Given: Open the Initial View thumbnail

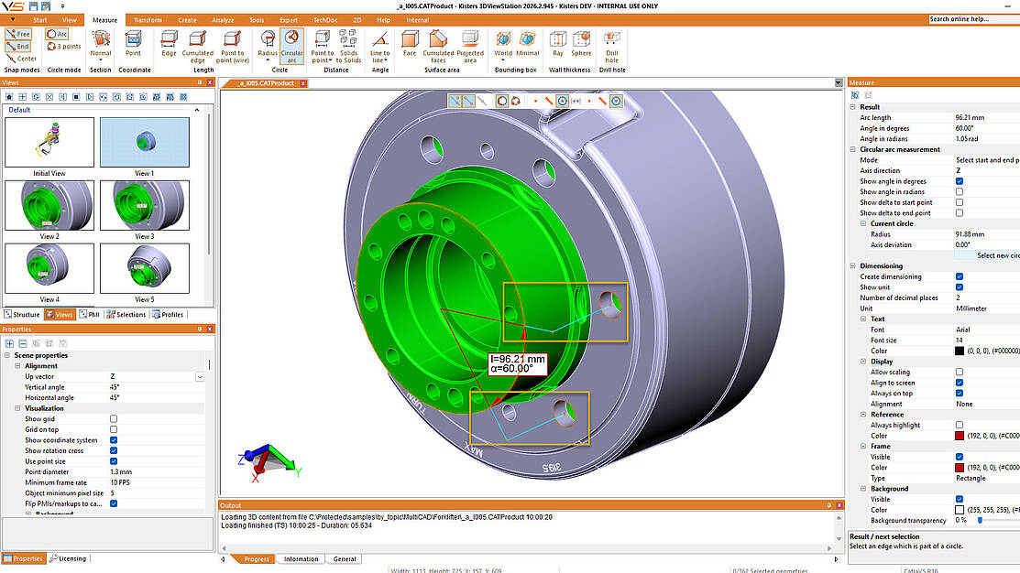Looking at the screenshot, I should (x=49, y=142).
